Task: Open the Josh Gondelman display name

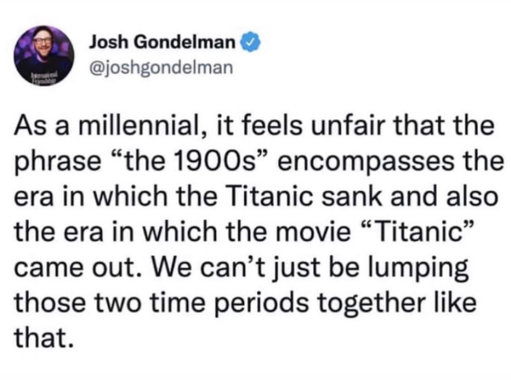Action: coord(162,42)
